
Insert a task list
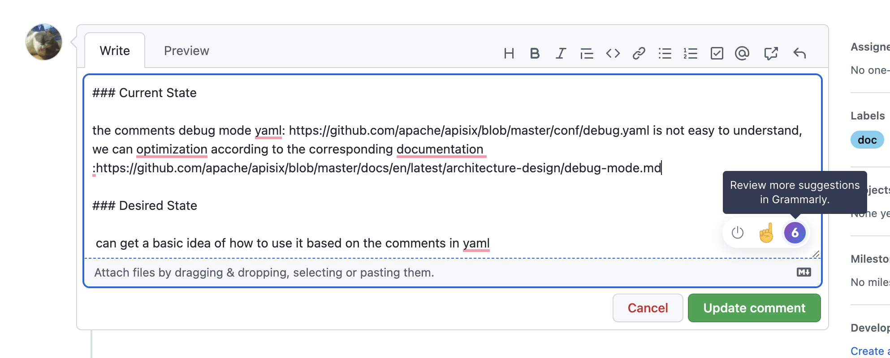click(717, 53)
